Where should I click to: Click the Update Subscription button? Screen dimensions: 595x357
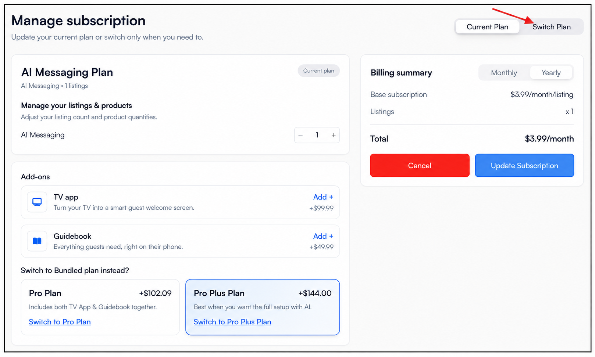[524, 165]
